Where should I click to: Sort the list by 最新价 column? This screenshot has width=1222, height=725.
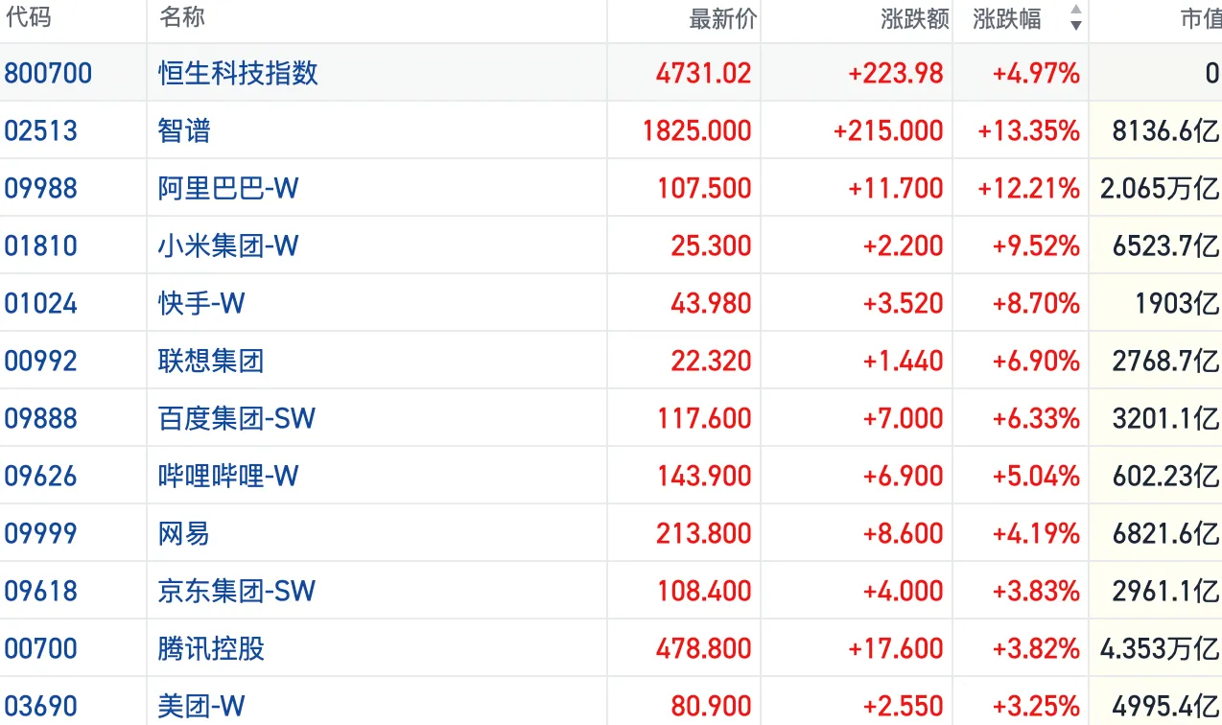[722, 18]
